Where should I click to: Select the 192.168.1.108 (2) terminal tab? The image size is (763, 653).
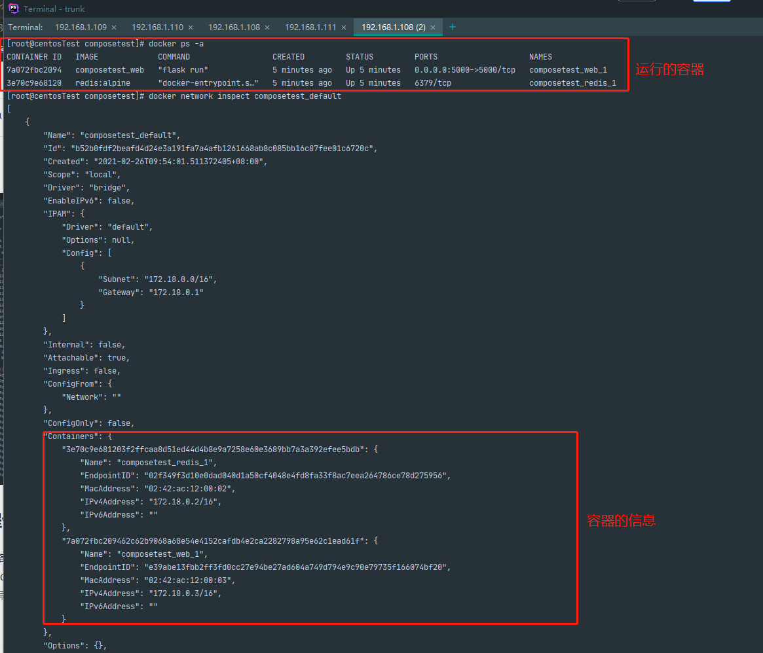(x=393, y=27)
